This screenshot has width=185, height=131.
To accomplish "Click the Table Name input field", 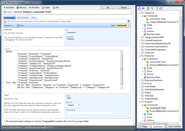I will pos(89,113).
